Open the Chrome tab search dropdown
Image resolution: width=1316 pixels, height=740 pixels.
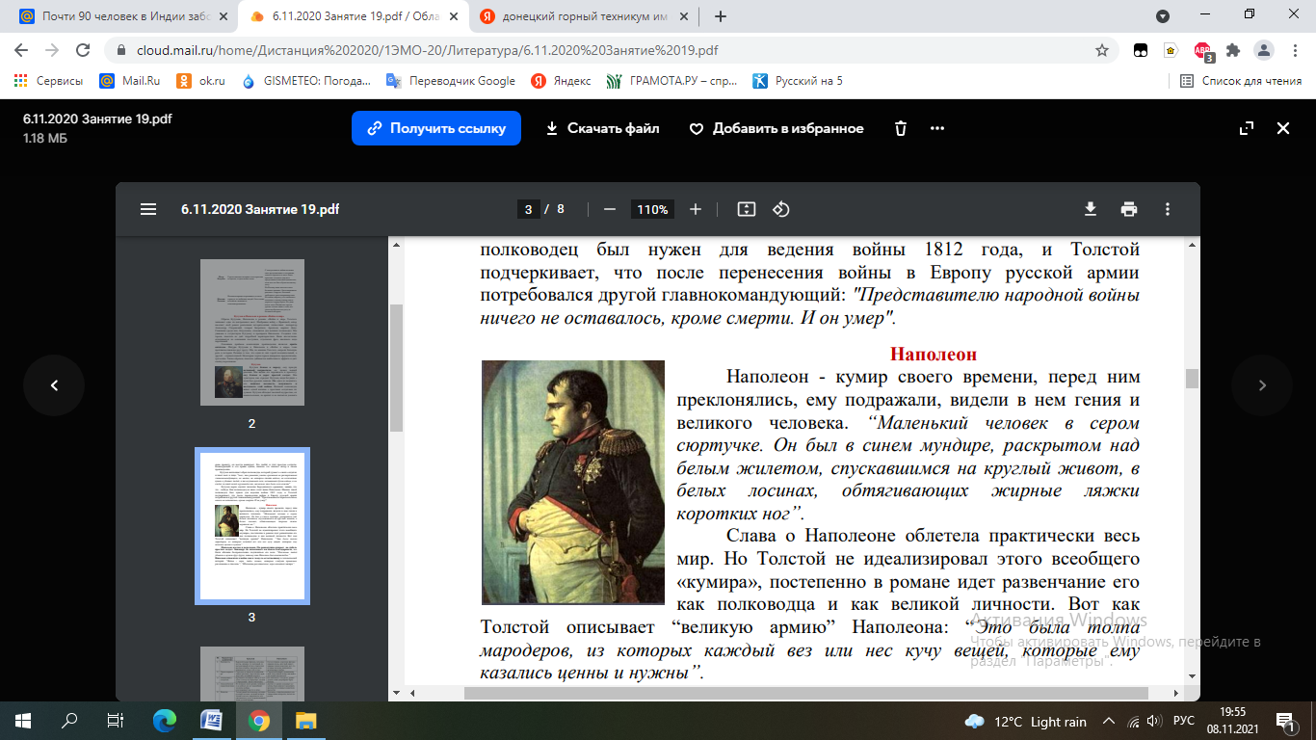pyautogui.click(x=1163, y=16)
